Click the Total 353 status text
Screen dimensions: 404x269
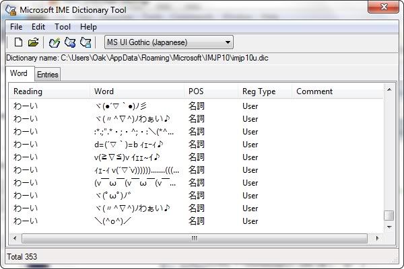(x=22, y=257)
